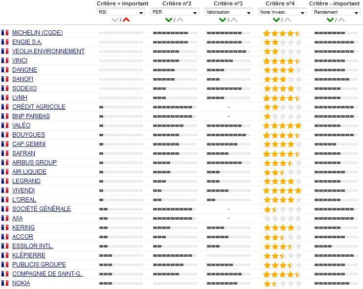The height and width of the screenshot is (289, 363).
Task: Open the ESSILOR INTL. link
Action: point(33,246)
